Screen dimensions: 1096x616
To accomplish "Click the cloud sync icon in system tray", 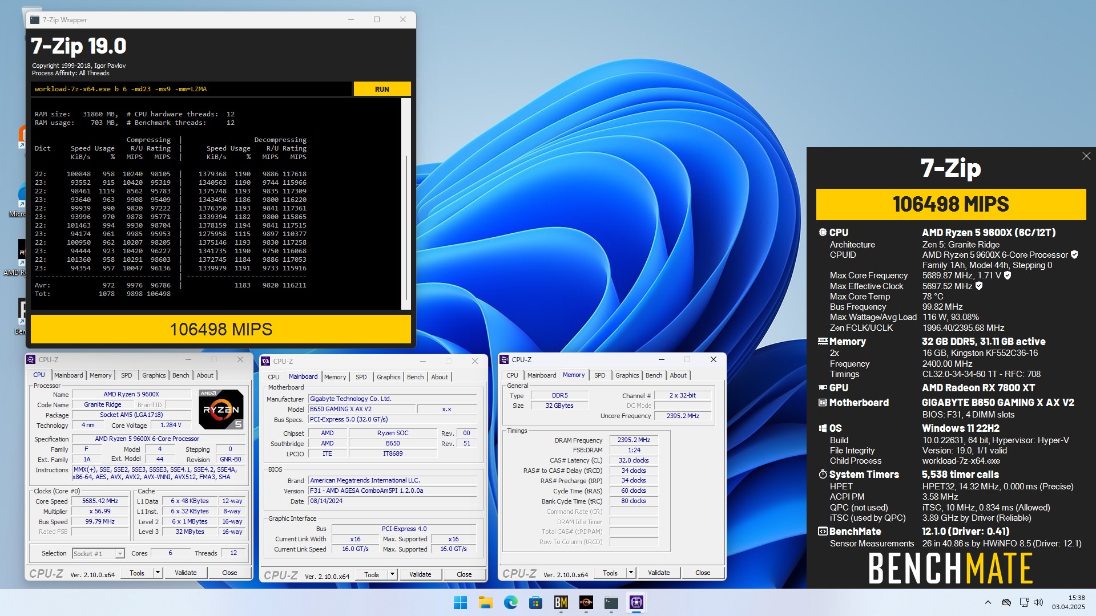I will coord(1006,602).
